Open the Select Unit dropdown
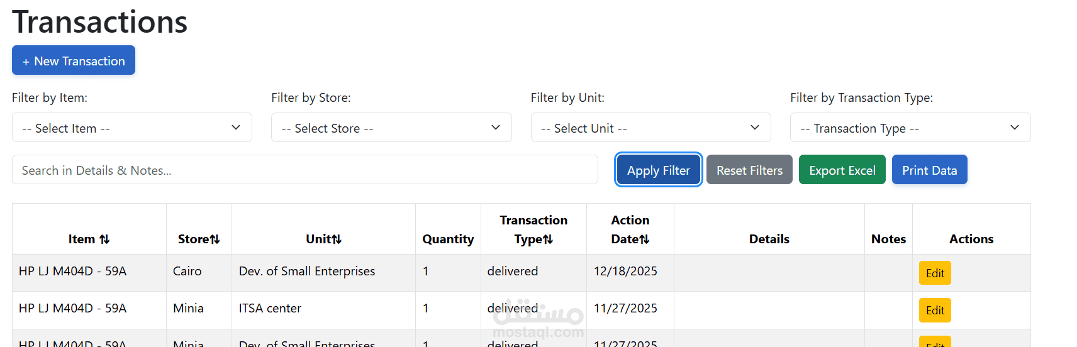The height and width of the screenshot is (347, 1077). 650,128
